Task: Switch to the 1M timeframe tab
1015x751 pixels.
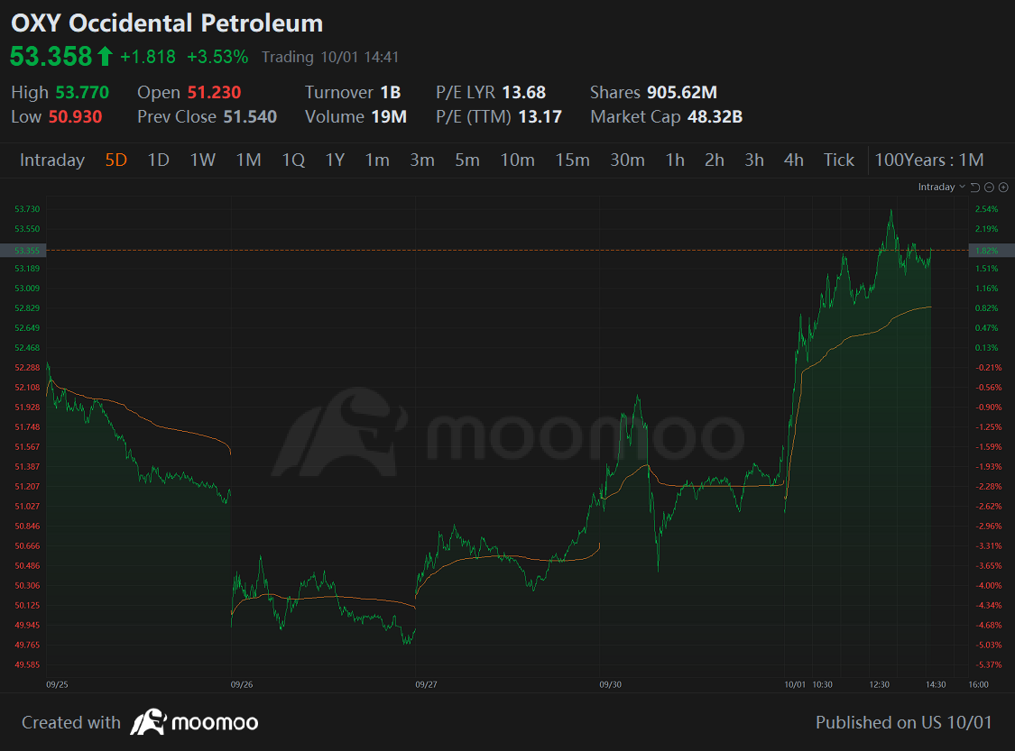Action: (249, 160)
